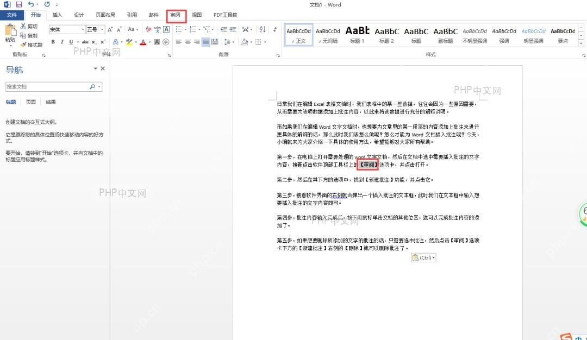This screenshot has width=587, height=340.
Task: Activate the 格式刷 format painter
Action: tap(32, 45)
